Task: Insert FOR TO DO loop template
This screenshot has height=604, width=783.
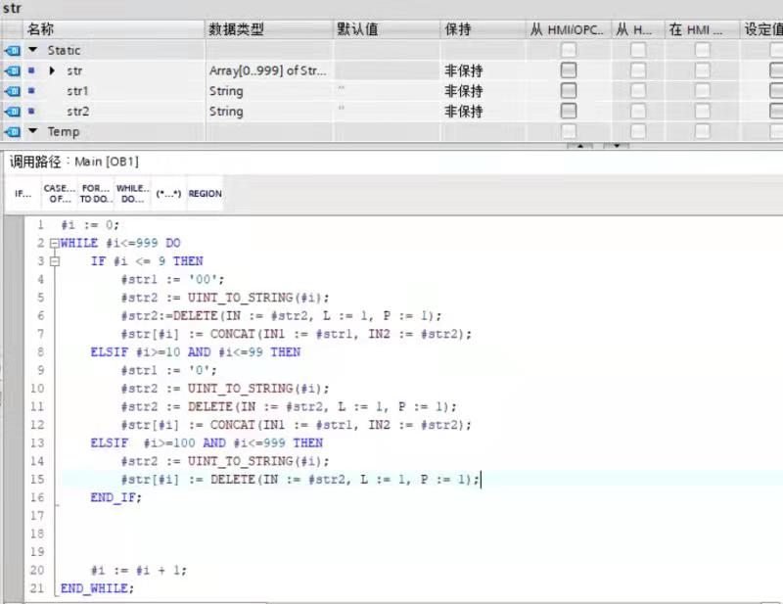Action: point(95,194)
